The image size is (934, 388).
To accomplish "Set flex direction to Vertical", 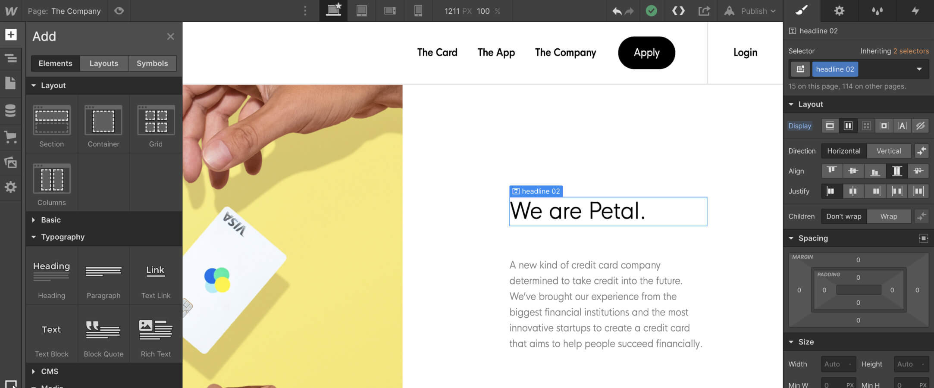I will pyautogui.click(x=888, y=151).
